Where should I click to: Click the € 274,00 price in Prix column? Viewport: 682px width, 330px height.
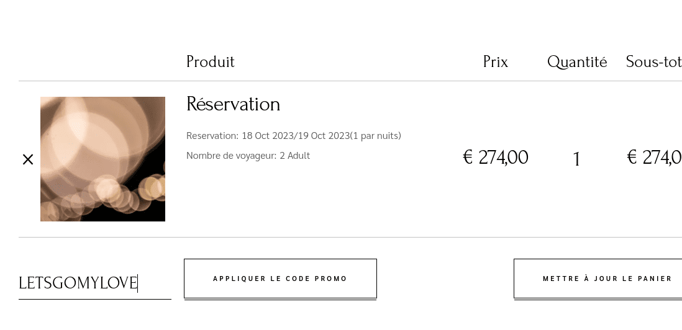tap(495, 158)
